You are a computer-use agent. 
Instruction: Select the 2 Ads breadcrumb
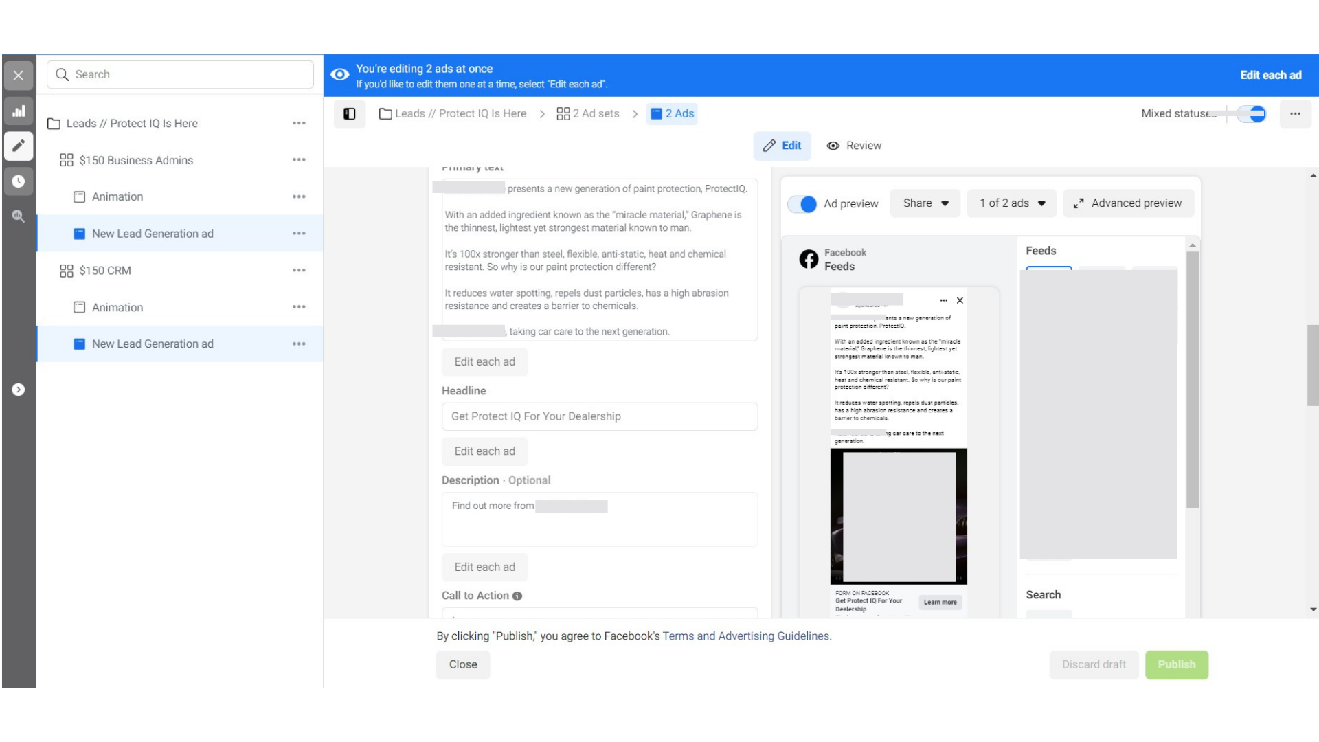point(672,114)
